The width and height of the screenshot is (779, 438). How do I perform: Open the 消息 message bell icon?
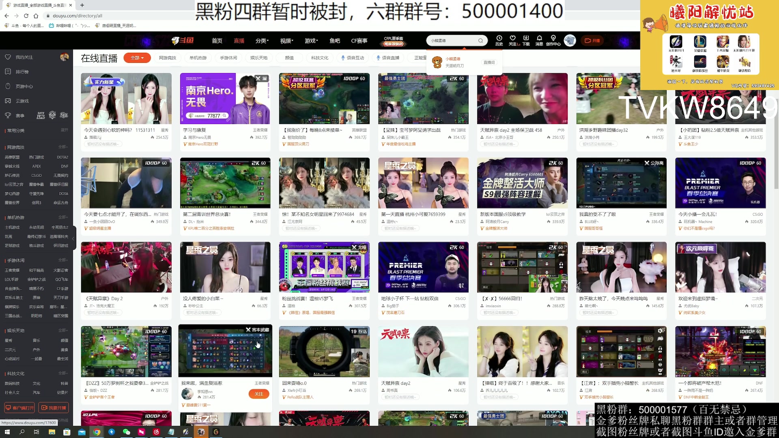pyautogui.click(x=539, y=40)
